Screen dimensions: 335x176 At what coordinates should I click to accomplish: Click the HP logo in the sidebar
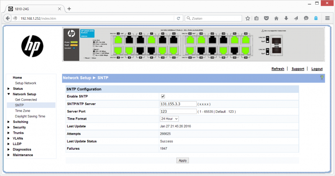(x=32, y=44)
